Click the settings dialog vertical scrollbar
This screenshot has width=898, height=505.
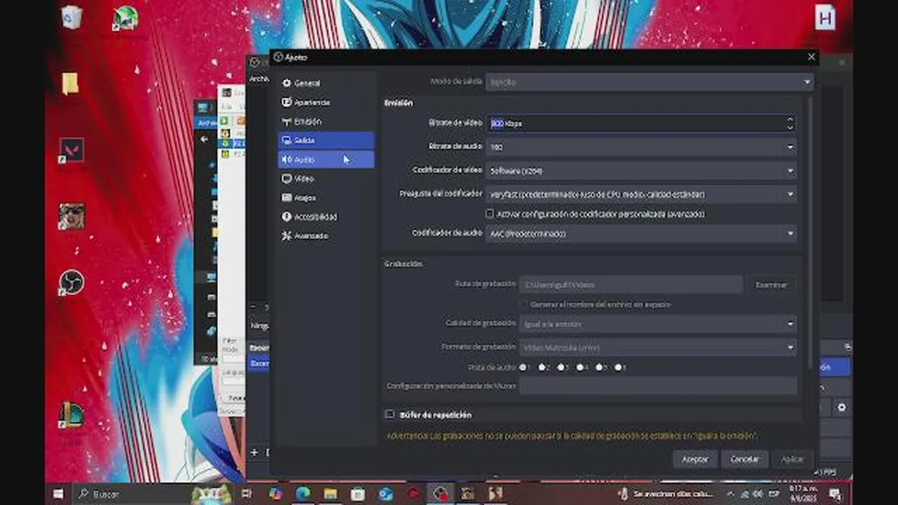(x=810, y=231)
